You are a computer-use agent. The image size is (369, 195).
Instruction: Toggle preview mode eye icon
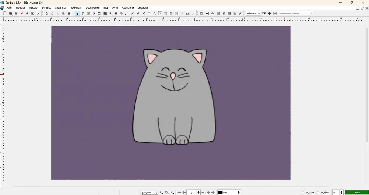click(269, 14)
